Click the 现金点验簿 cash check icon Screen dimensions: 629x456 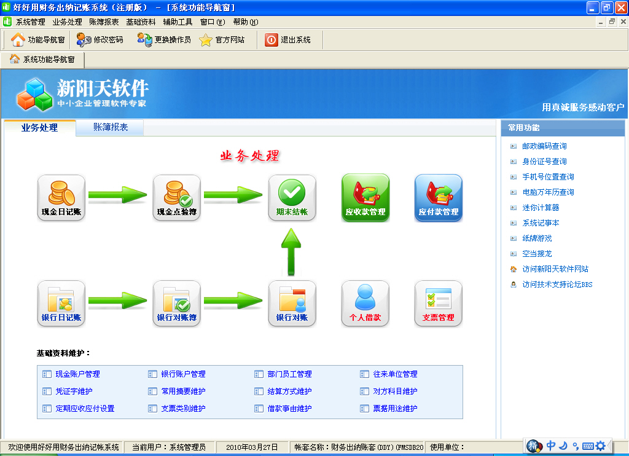[176, 197]
